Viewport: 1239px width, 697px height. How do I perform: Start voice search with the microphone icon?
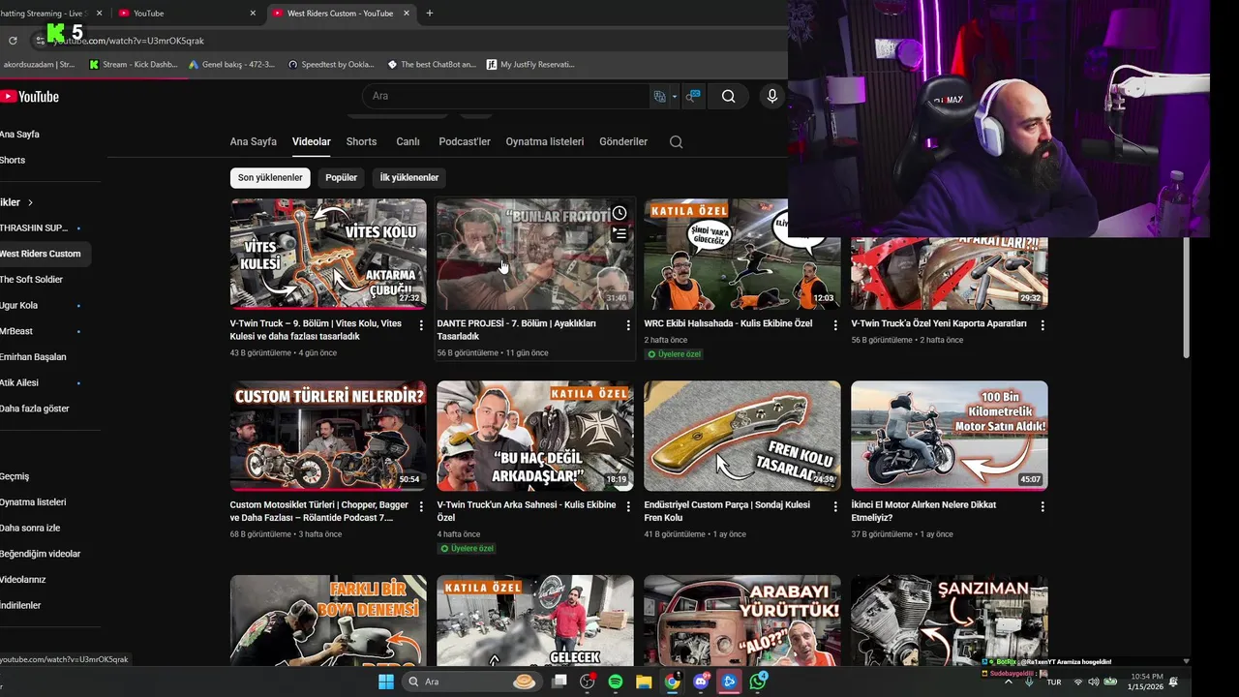(771, 96)
